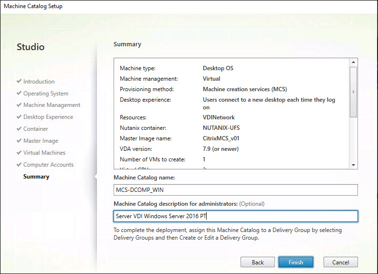
Task: Click the checkmark icon beside Container
Action: 19,129
